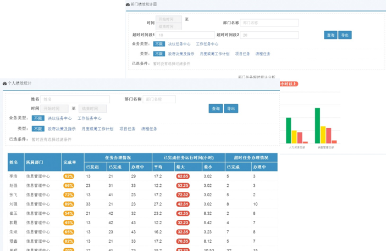Click the red 42.31 max-time badge
386x251 pixels.
click(x=183, y=204)
